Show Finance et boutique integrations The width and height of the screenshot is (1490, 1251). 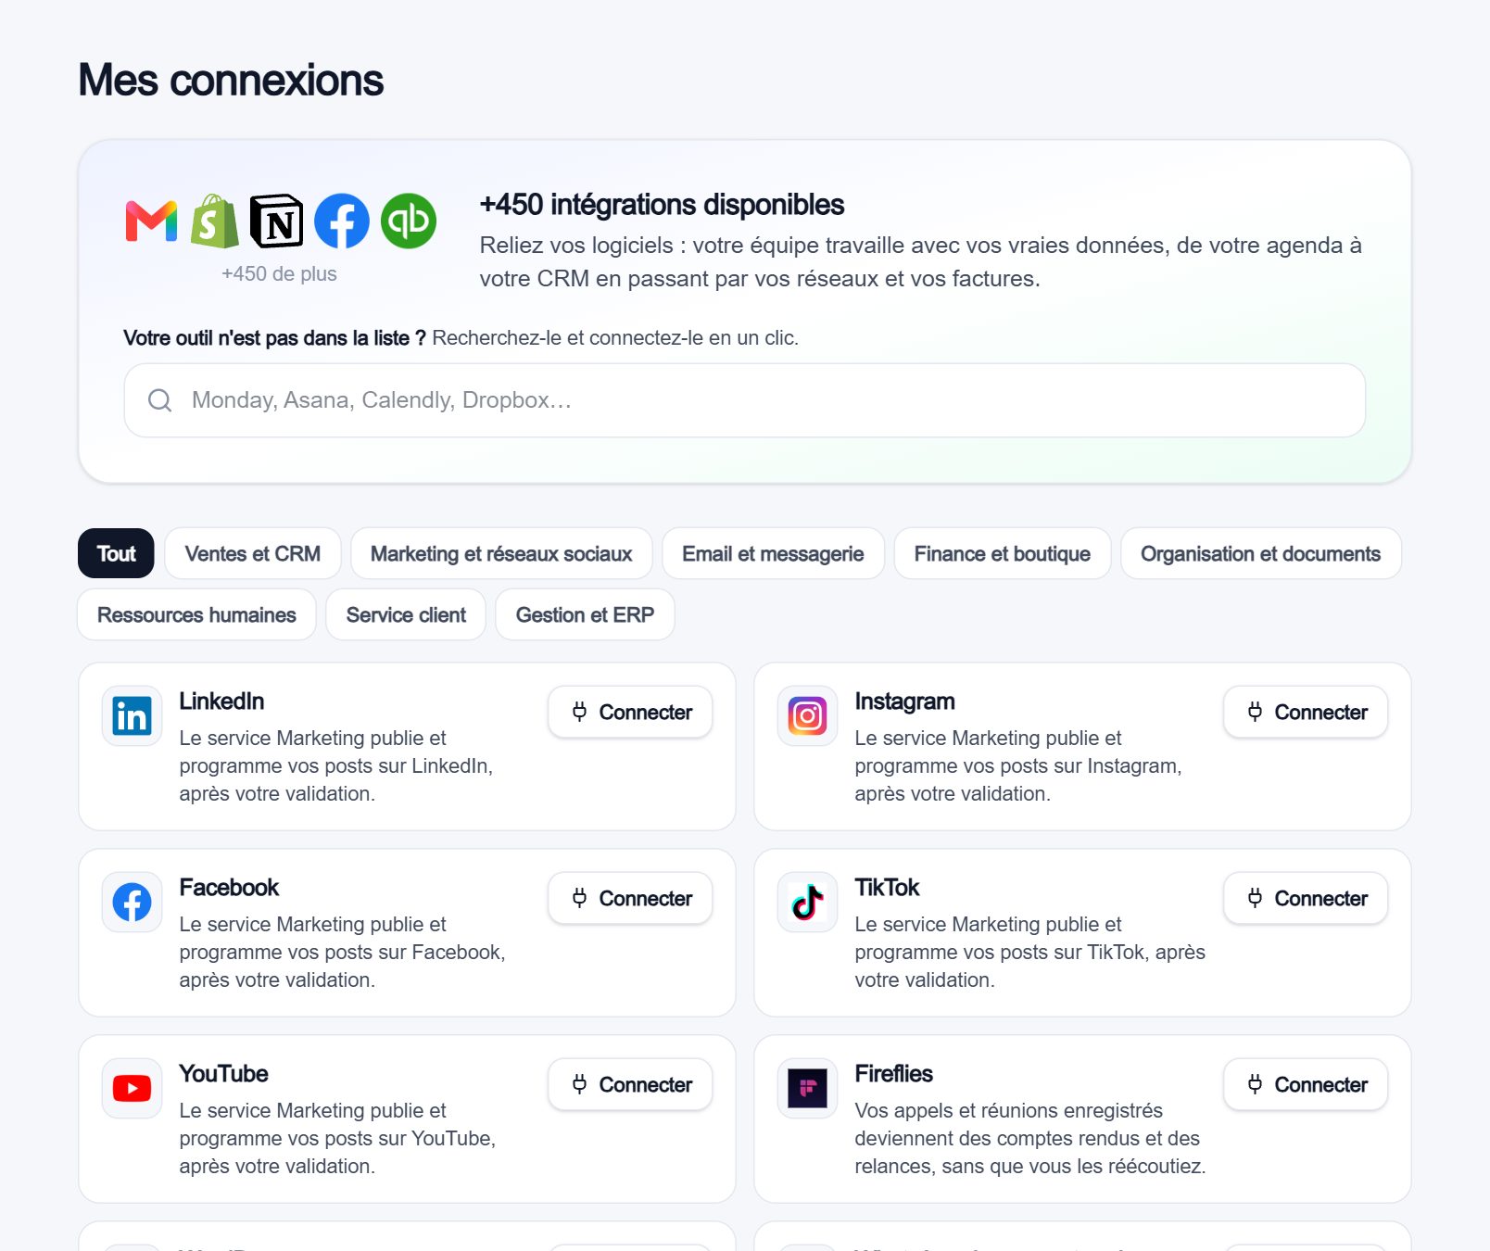tap(1003, 553)
